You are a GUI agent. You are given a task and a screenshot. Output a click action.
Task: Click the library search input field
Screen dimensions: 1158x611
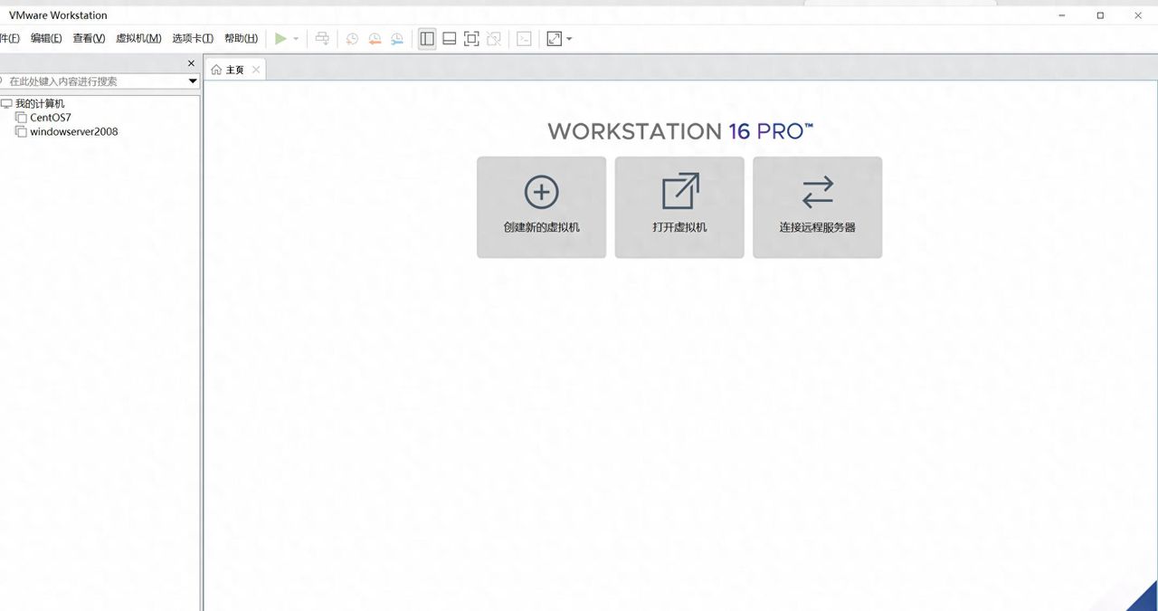point(100,81)
